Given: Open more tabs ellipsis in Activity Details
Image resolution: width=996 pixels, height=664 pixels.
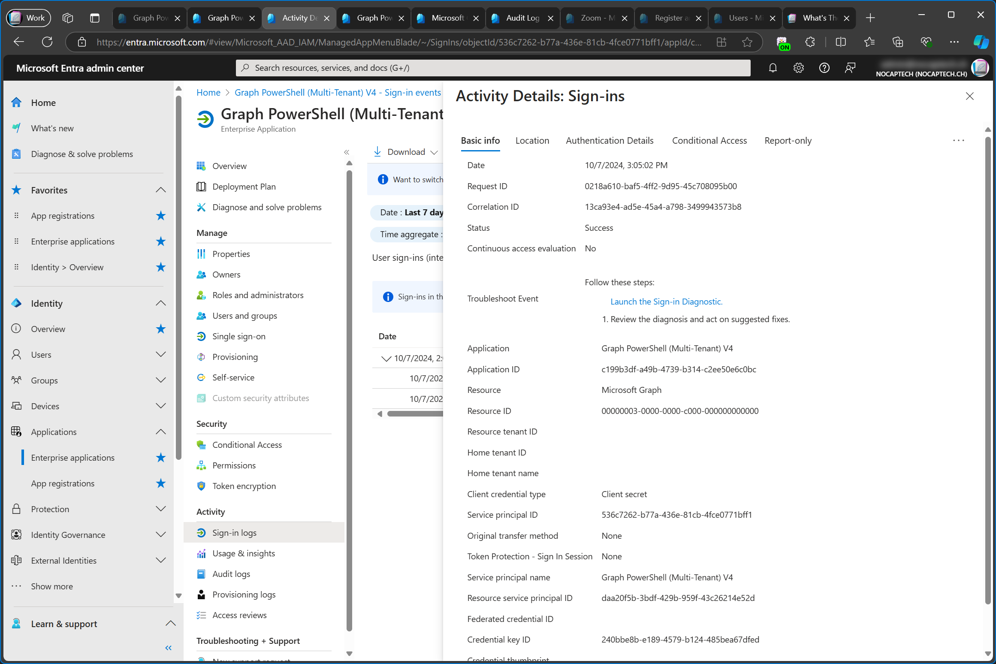Looking at the screenshot, I should (958, 141).
